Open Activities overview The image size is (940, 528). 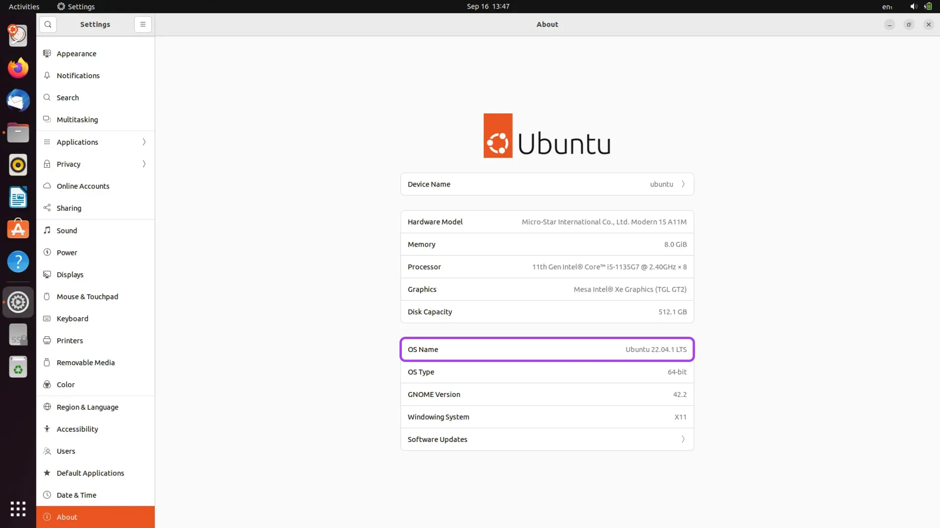[x=24, y=6]
